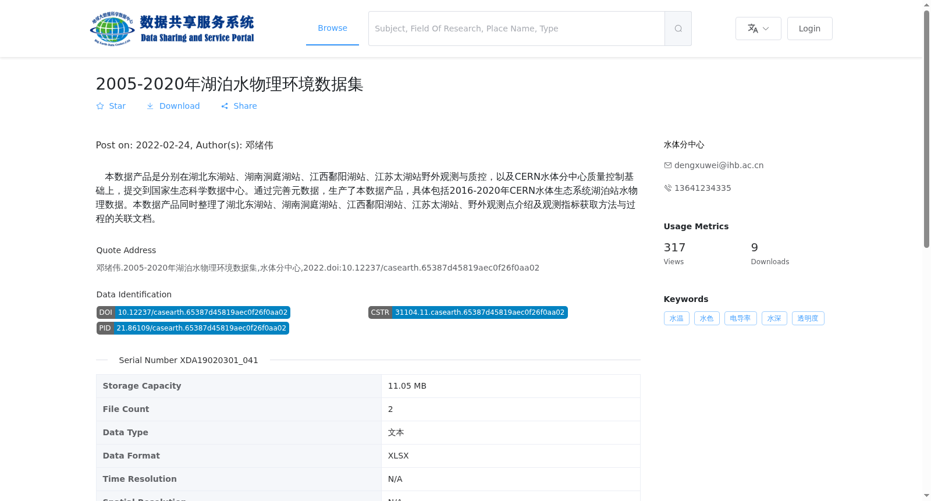Click phone number 13641234335
Image resolution: width=931 pixels, height=501 pixels.
[x=702, y=188]
